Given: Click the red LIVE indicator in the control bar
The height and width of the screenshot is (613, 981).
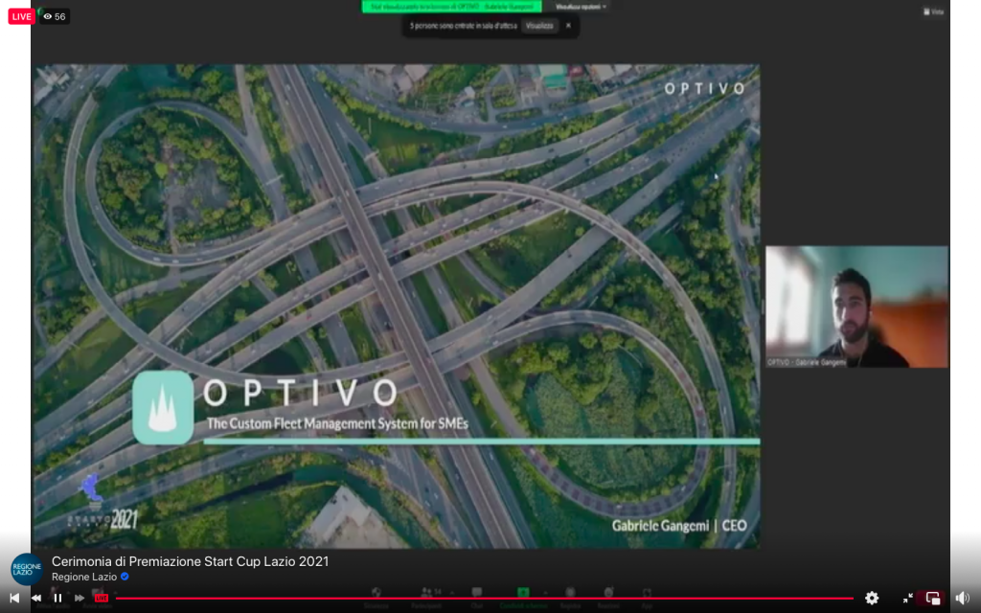Looking at the screenshot, I should [x=102, y=598].
